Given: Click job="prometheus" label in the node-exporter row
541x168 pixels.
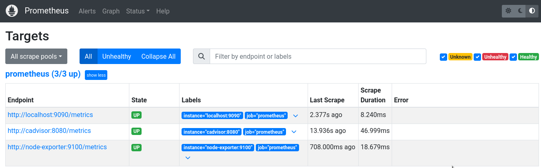Looking at the screenshot, I should point(277,148).
